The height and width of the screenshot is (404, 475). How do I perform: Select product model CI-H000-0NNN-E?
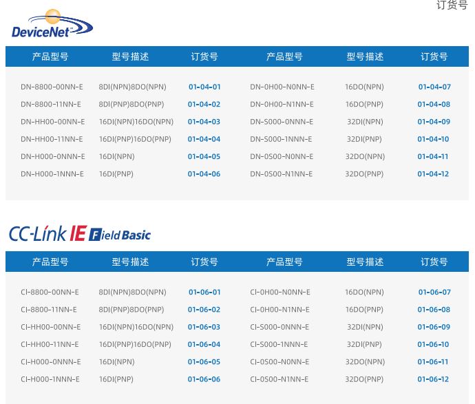[51, 362]
